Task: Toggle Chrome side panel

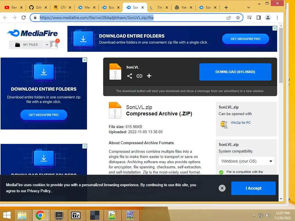Action: point(259,18)
